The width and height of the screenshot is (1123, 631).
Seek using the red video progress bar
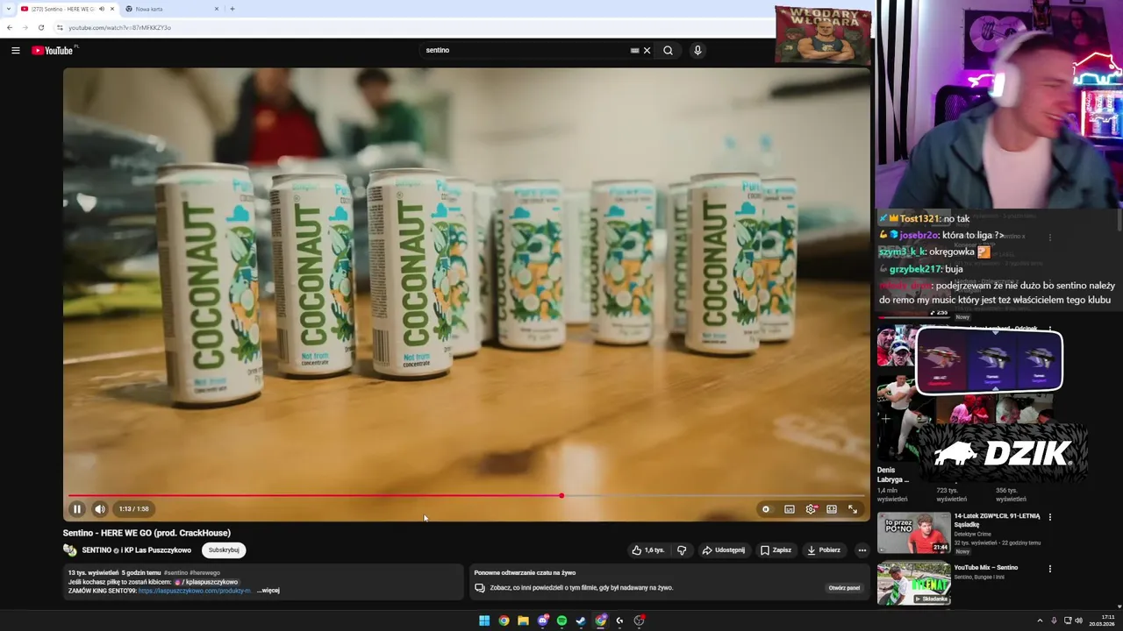pyautogui.click(x=466, y=496)
